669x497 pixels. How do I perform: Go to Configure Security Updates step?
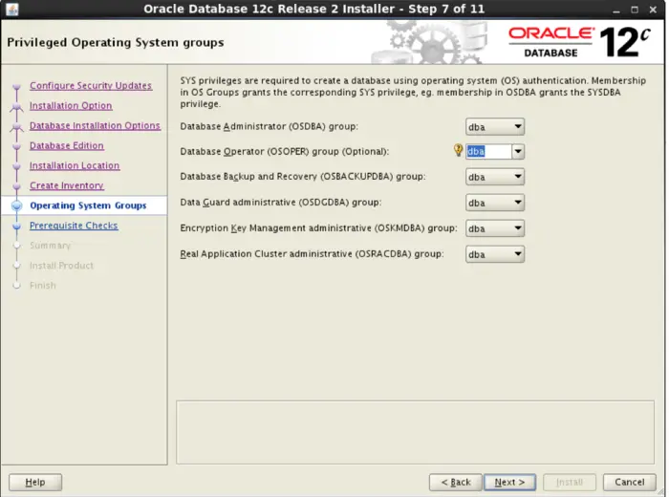click(x=91, y=86)
